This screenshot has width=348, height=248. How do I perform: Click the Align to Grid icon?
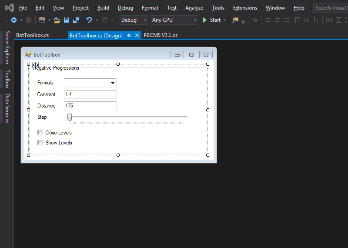pos(255,20)
